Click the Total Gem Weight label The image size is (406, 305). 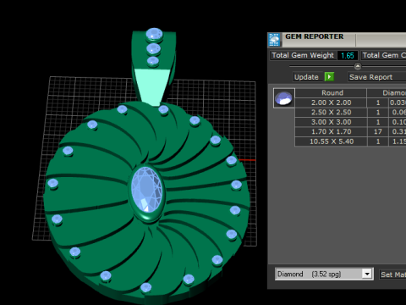point(303,55)
